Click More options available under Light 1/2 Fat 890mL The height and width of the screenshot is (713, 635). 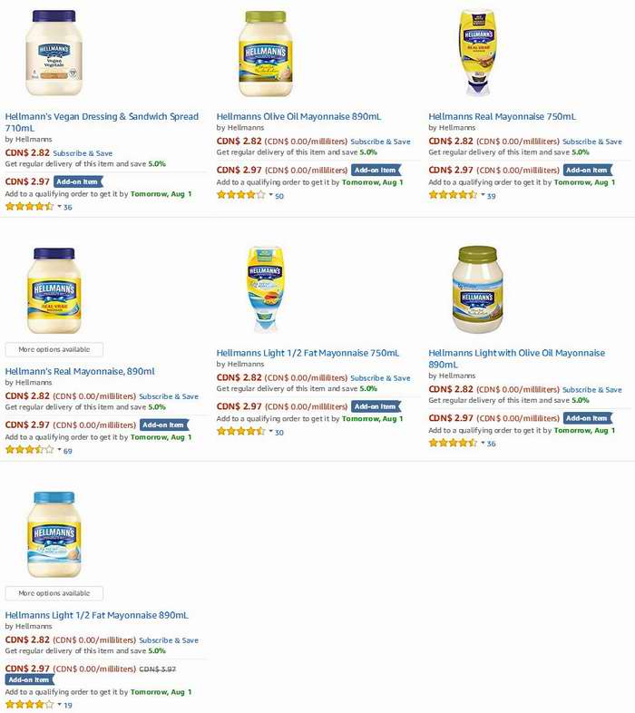pos(54,593)
